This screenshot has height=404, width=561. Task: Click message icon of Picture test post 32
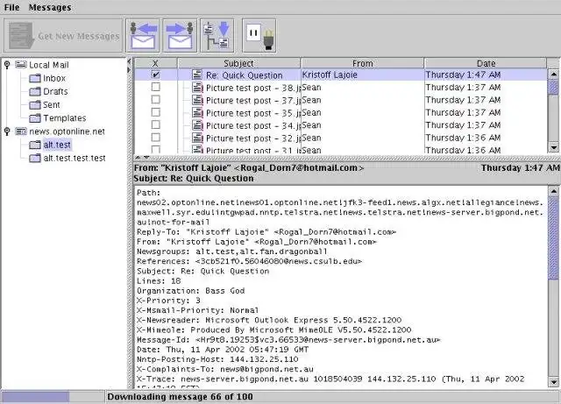(x=197, y=138)
